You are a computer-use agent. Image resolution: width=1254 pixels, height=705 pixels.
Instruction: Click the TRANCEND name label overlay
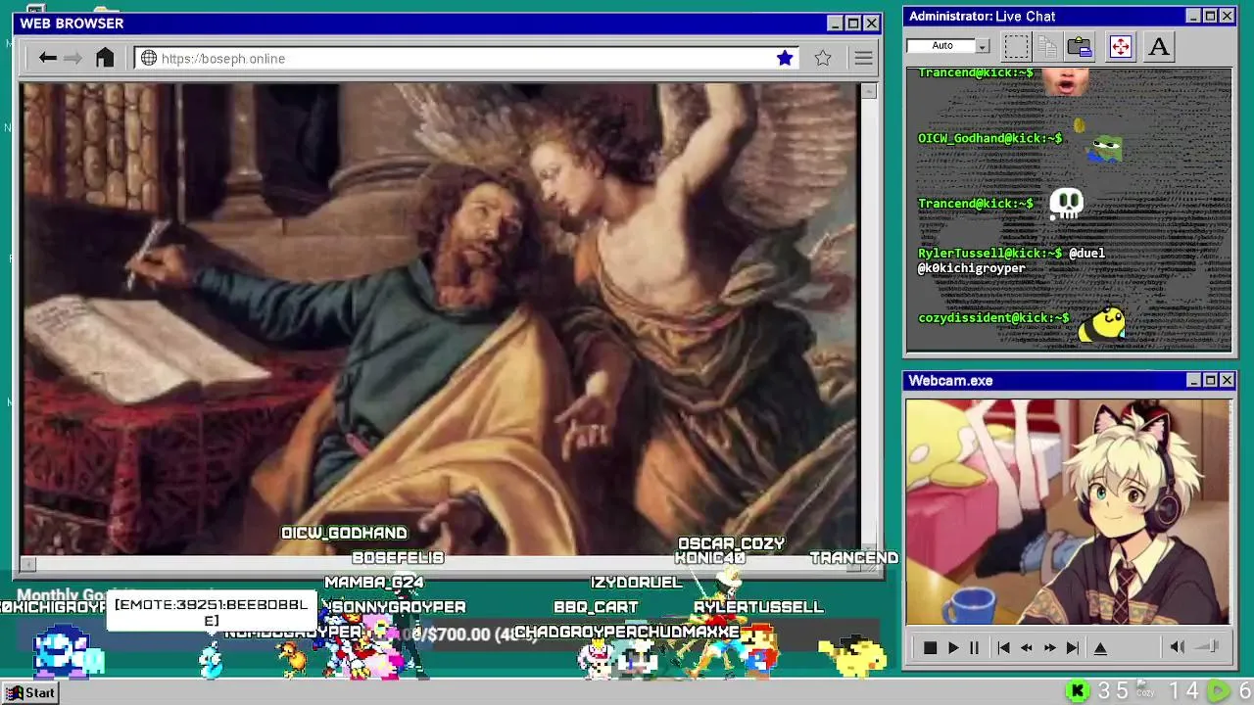[853, 558]
